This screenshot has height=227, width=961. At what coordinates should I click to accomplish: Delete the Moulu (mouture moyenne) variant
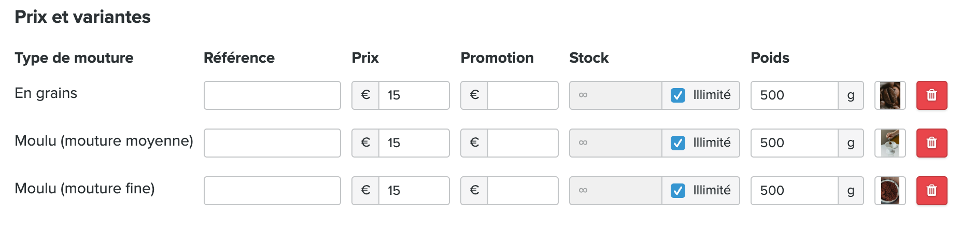[x=931, y=143]
